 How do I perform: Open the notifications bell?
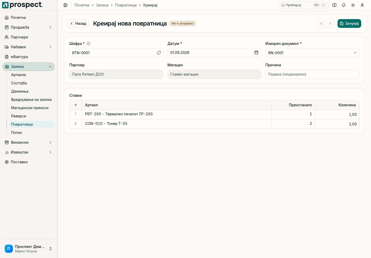(x=344, y=5)
